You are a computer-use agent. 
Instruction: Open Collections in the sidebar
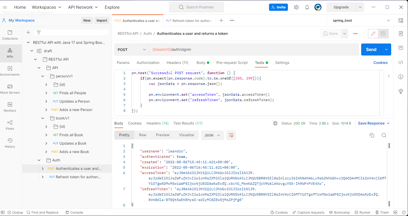[x=10, y=35]
